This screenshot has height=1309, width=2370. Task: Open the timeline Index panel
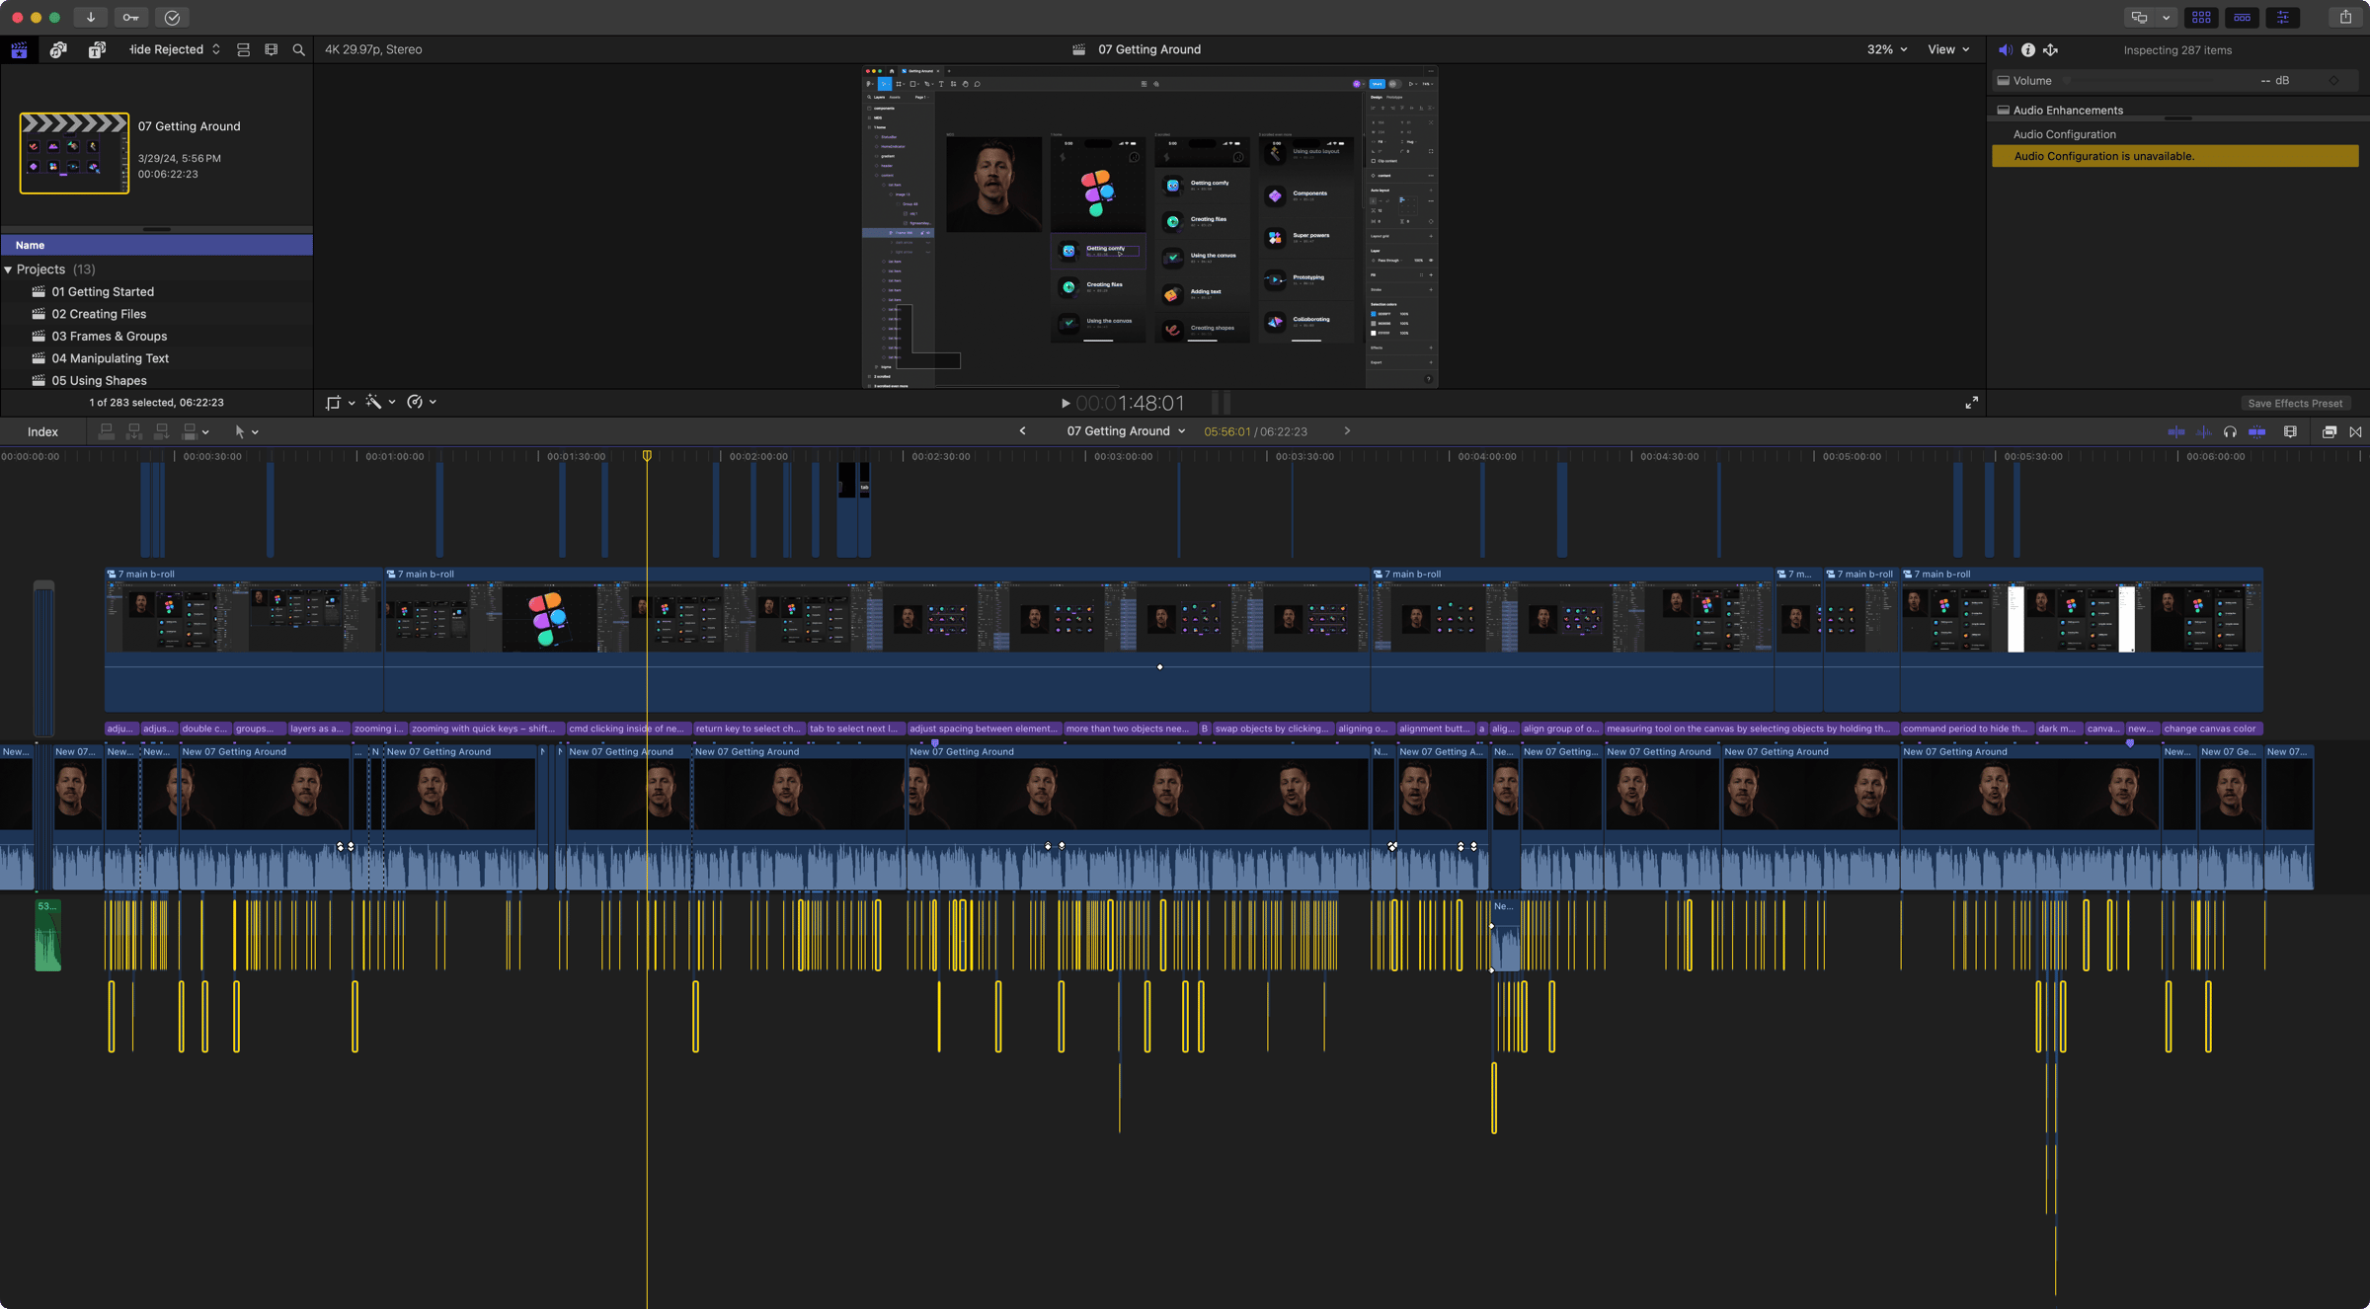(x=42, y=431)
